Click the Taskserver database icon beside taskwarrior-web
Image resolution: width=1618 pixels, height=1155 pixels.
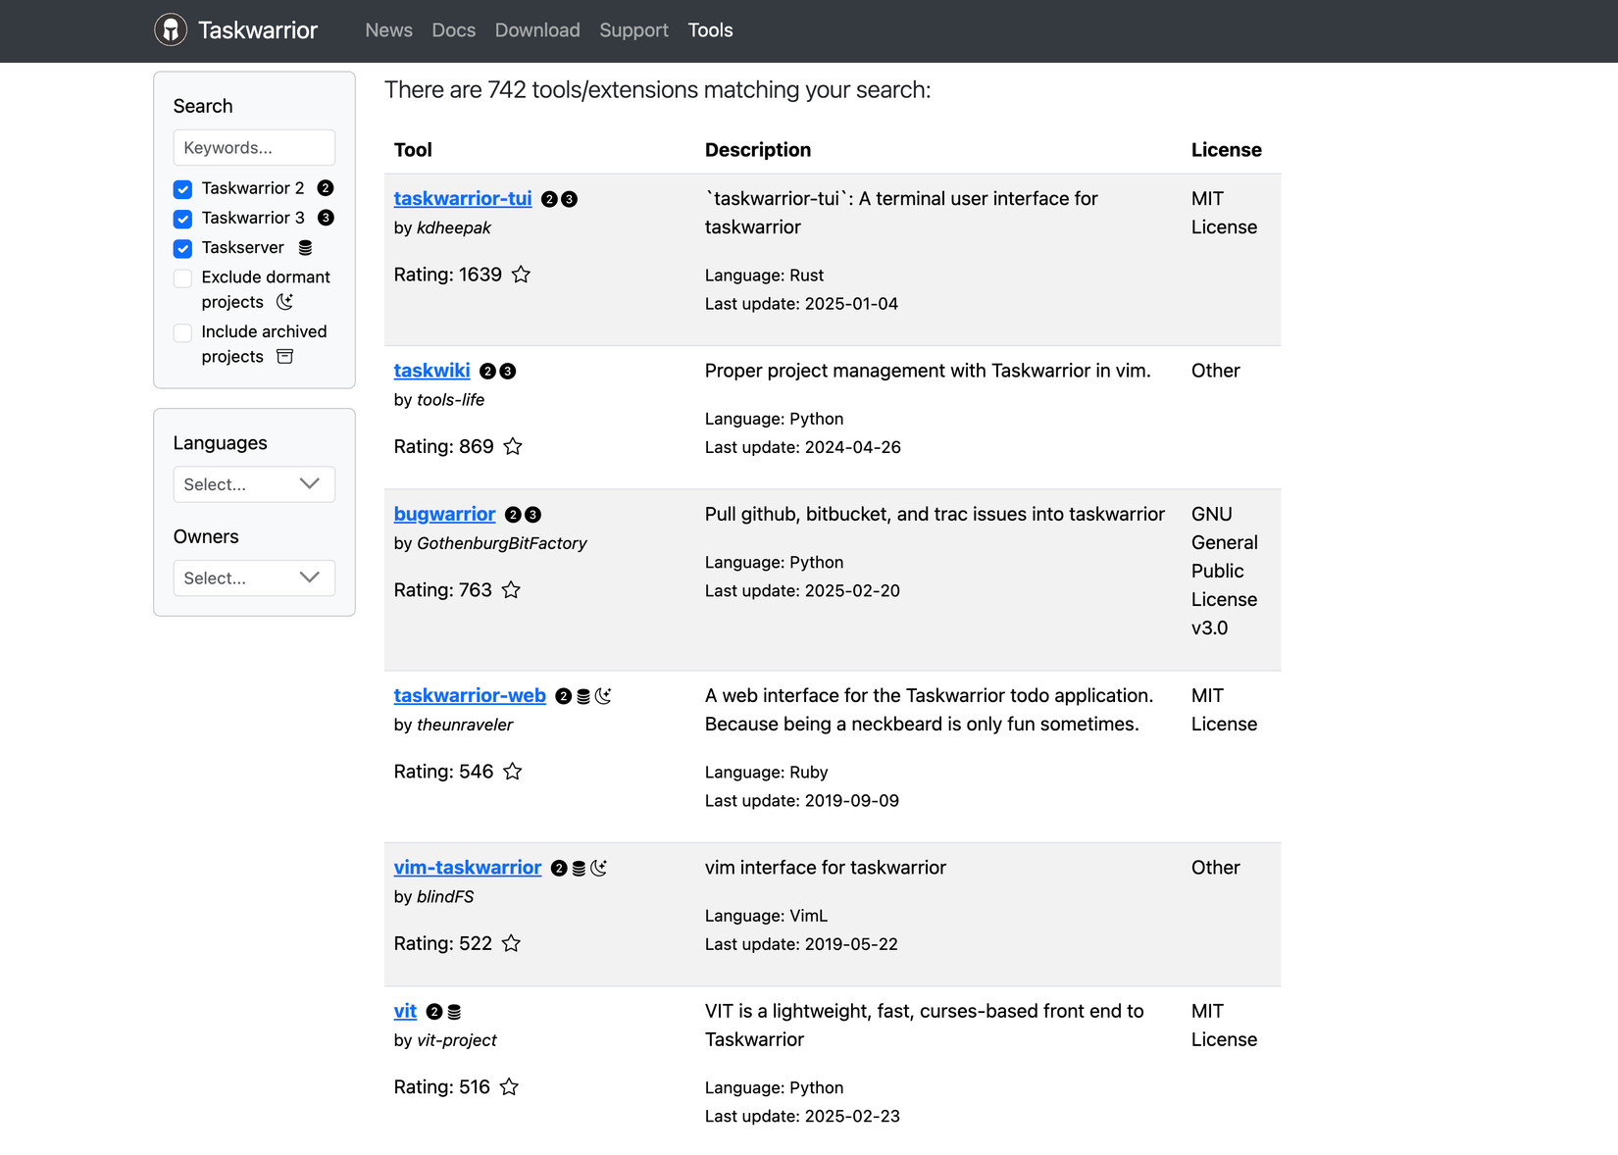[582, 695]
